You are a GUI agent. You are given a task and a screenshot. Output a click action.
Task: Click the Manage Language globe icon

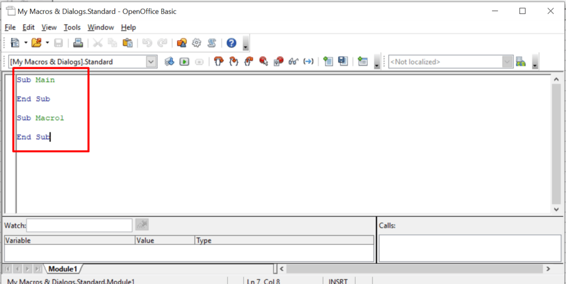520,62
